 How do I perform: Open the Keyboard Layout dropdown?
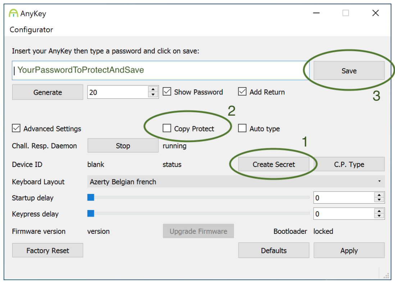point(236,182)
